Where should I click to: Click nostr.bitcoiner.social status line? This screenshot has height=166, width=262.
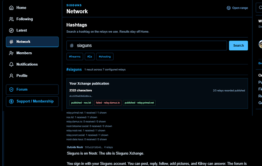(x=89, y=126)
